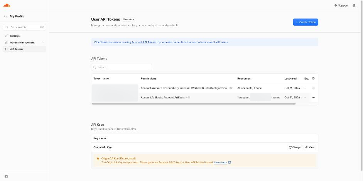The width and height of the screenshot is (363, 181).
Task: Open the table column settings gear icon
Action: (314, 78)
